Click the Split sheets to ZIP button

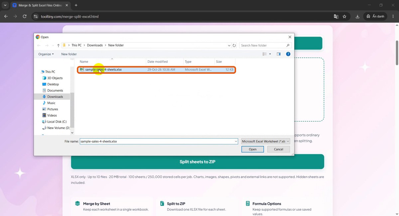tap(198, 162)
